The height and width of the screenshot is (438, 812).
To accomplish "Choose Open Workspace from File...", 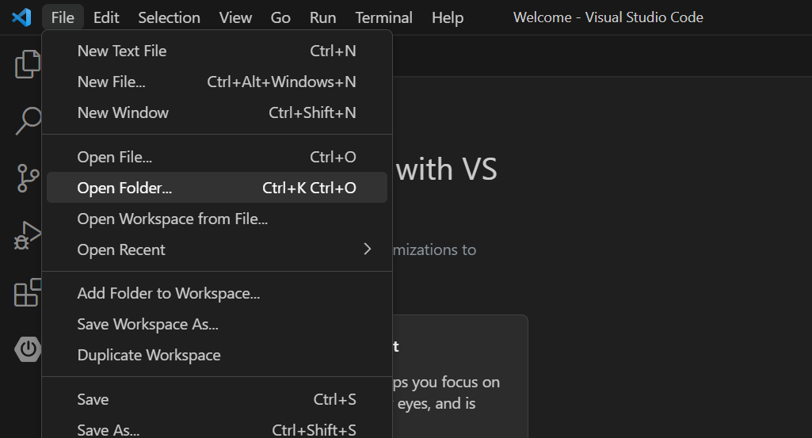I will click(217, 219).
